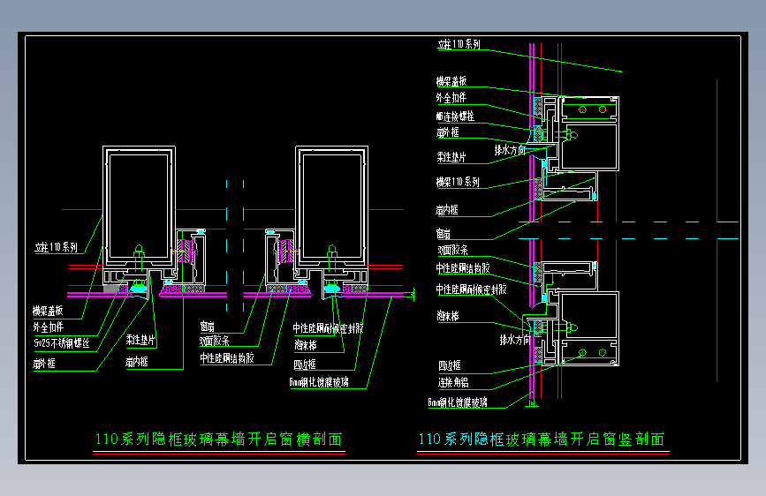The image size is (766, 496).
Task: Select the '连接角铝' annotation
Action: 453,383
